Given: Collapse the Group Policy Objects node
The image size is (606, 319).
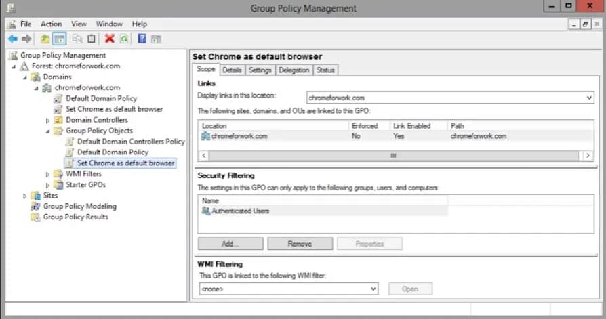Looking at the screenshot, I should [47, 131].
